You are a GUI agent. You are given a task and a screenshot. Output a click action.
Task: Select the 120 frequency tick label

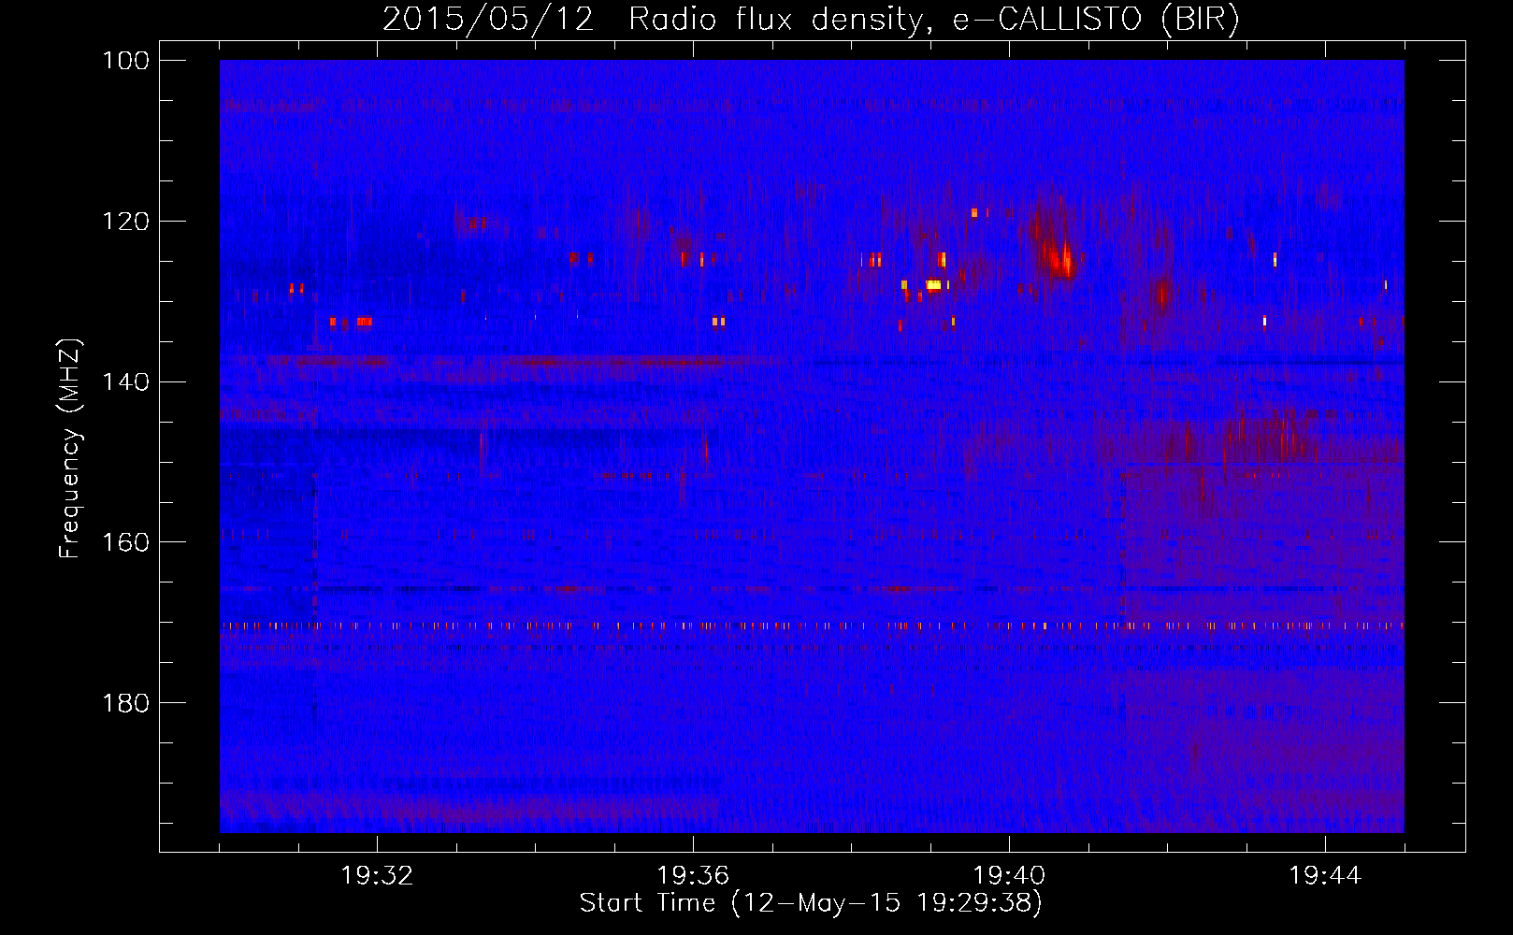click(x=126, y=222)
